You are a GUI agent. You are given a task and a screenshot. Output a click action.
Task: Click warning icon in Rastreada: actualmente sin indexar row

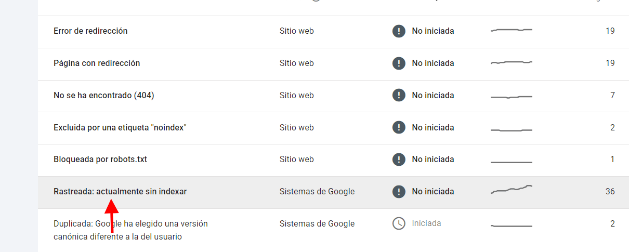[399, 192]
